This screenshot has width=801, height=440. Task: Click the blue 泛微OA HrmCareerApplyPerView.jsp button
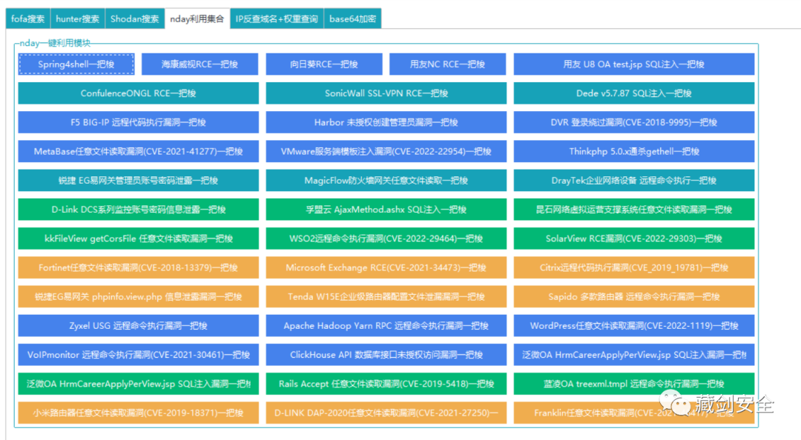[634, 356]
